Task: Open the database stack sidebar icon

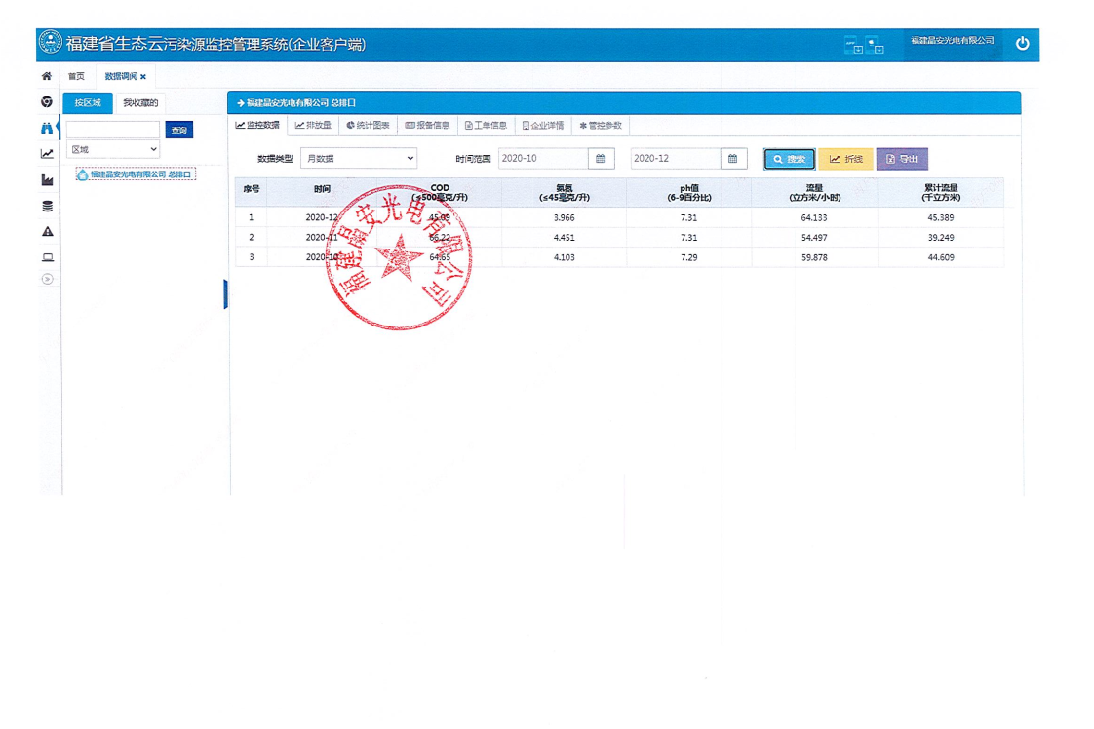Action: [46, 207]
